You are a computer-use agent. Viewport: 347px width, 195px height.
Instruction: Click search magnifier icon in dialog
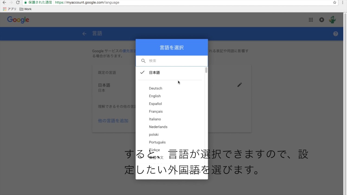[143, 61]
